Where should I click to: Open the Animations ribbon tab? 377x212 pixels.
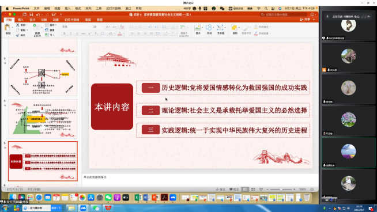(x=55, y=20)
